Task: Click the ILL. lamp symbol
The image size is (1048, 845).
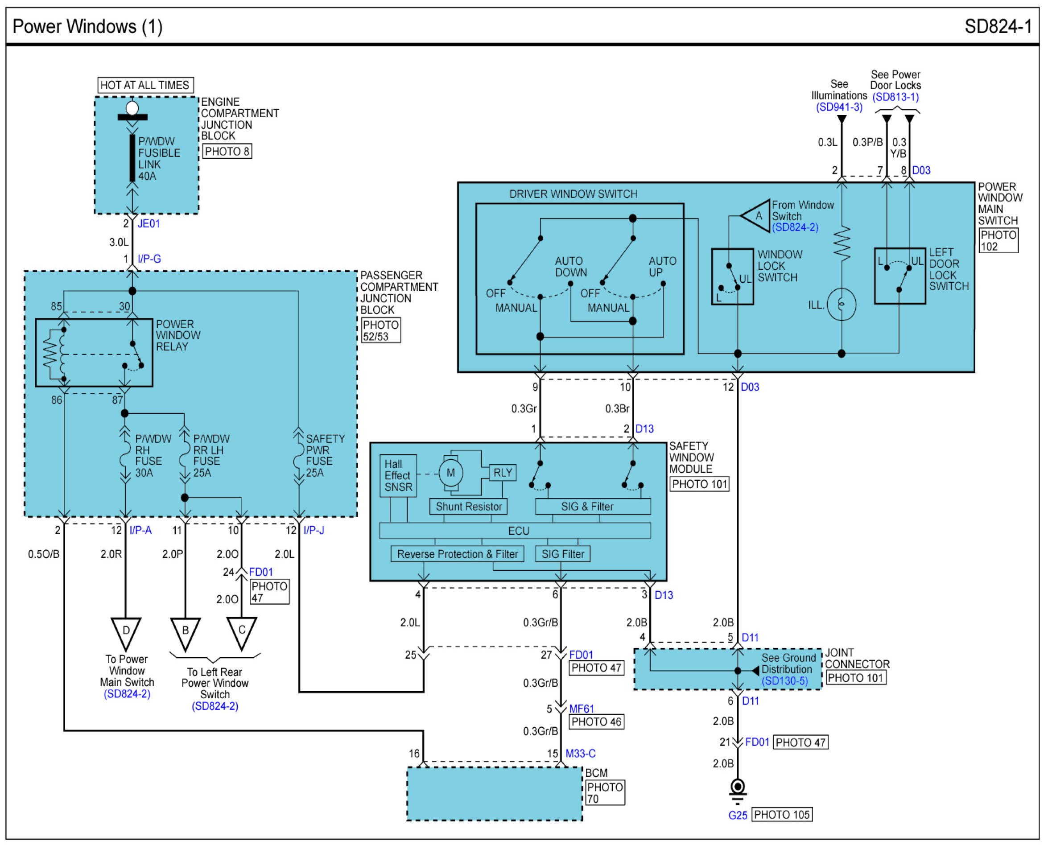Action: pyautogui.click(x=842, y=305)
